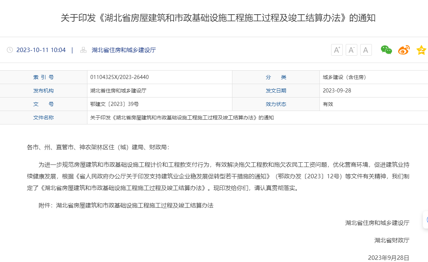This screenshot has height=262, width=428.
Task: Click the validity status value 有效
Action: pyautogui.click(x=328, y=104)
